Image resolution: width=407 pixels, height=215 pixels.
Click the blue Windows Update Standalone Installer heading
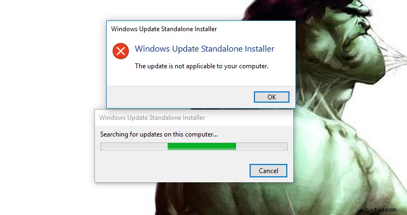click(204, 48)
